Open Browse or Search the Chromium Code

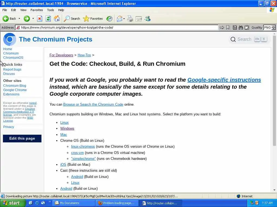tap(93, 104)
